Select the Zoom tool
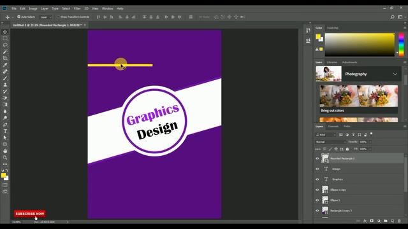Screen dimensions: 408x229 [5, 158]
